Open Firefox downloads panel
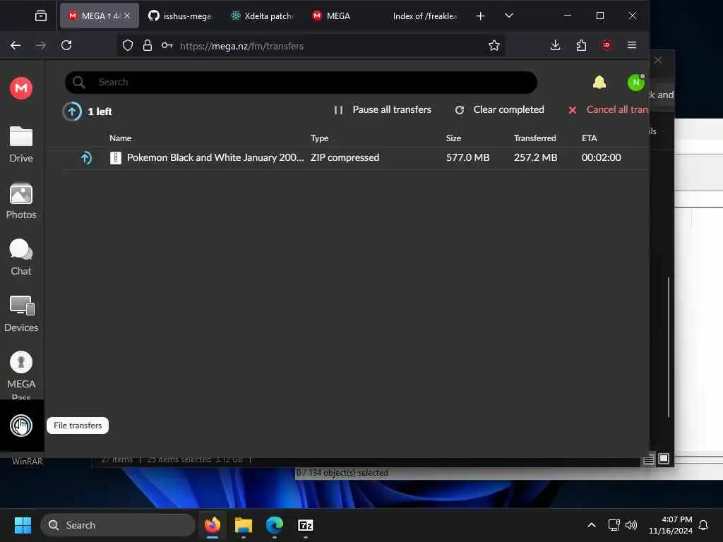The image size is (723, 542). point(556,46)
